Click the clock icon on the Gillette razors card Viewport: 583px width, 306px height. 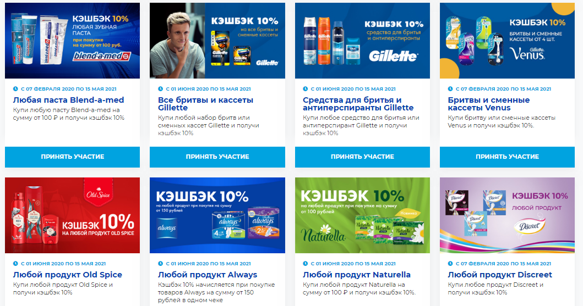[160, 89]
